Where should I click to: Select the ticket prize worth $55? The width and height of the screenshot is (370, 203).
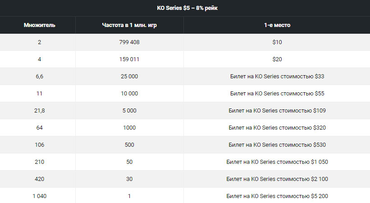277,94
